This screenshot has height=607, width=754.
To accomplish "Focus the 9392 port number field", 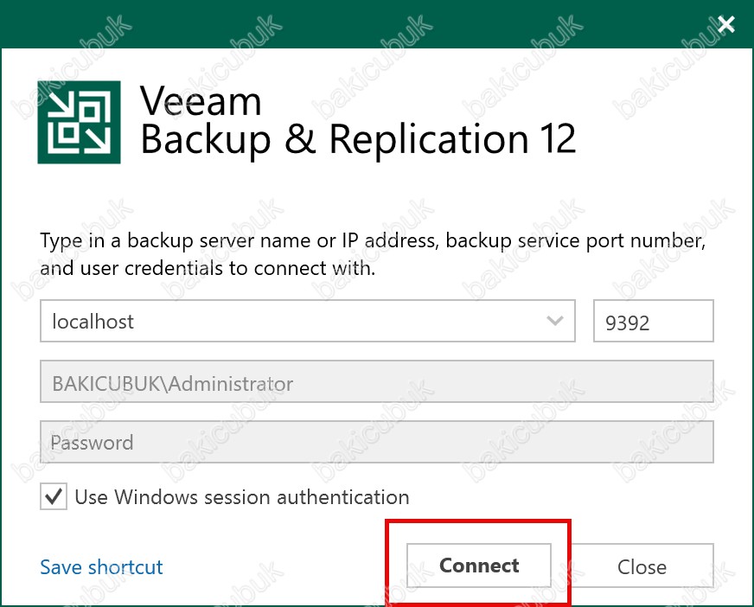I will [653, 322].
